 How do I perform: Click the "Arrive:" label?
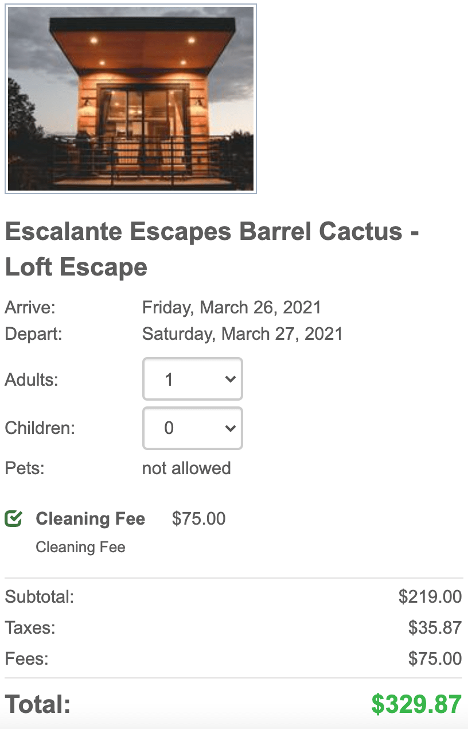[30, 307]
